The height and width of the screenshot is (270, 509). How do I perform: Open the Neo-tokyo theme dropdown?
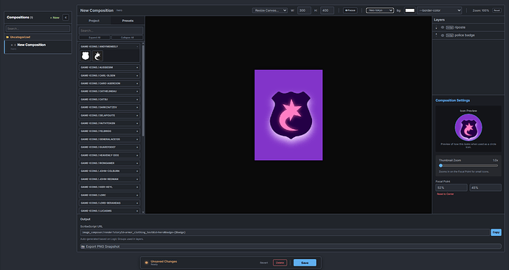[380, 10]
